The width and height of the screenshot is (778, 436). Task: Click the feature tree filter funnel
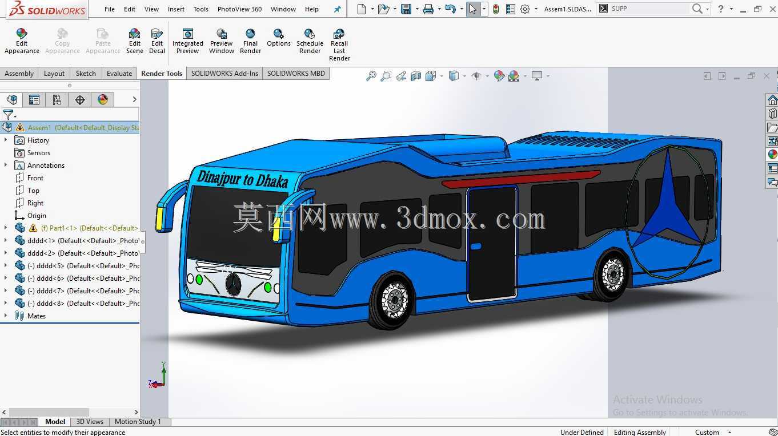pos(8,115)
